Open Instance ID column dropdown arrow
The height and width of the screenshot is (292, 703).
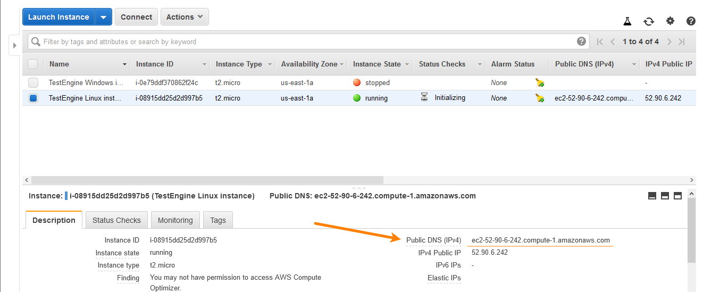[x=204, y=64]
